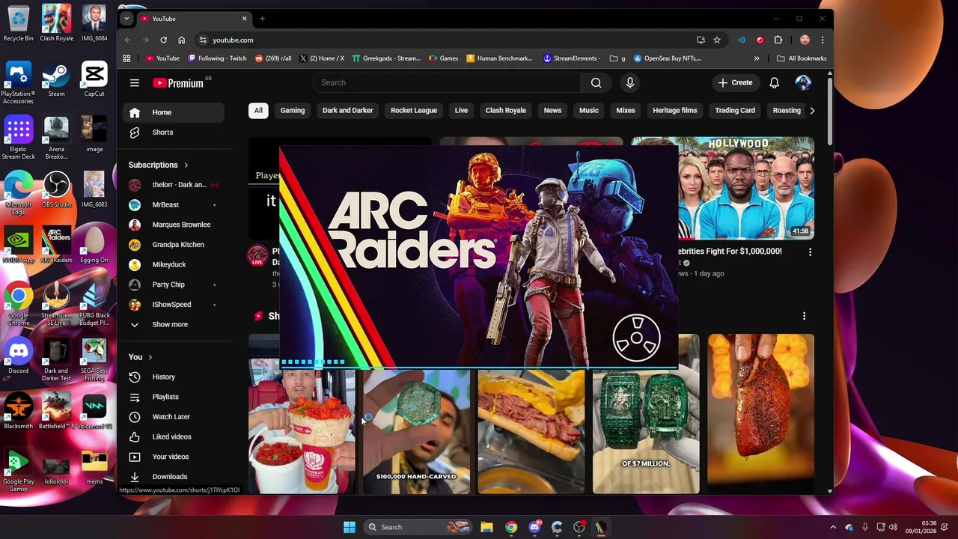The height and width of the screenshot is (539, 958).
Task: Open the YouTube hamburger guide menu
Action: (135, 83)
